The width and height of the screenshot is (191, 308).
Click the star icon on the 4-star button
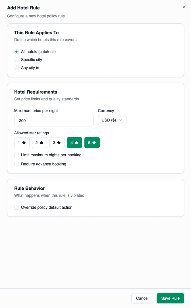(77, 143)
